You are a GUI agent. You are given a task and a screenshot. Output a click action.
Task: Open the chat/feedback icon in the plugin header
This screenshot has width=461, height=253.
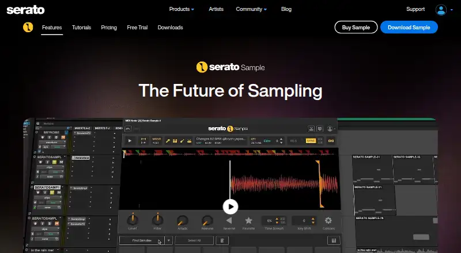click(320, 129)
